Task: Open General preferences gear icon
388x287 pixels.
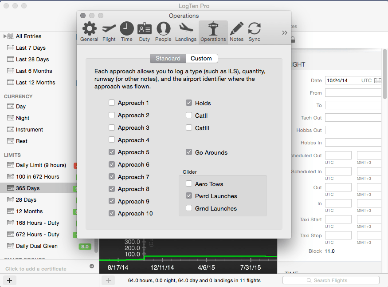Action: click(89, 28)
